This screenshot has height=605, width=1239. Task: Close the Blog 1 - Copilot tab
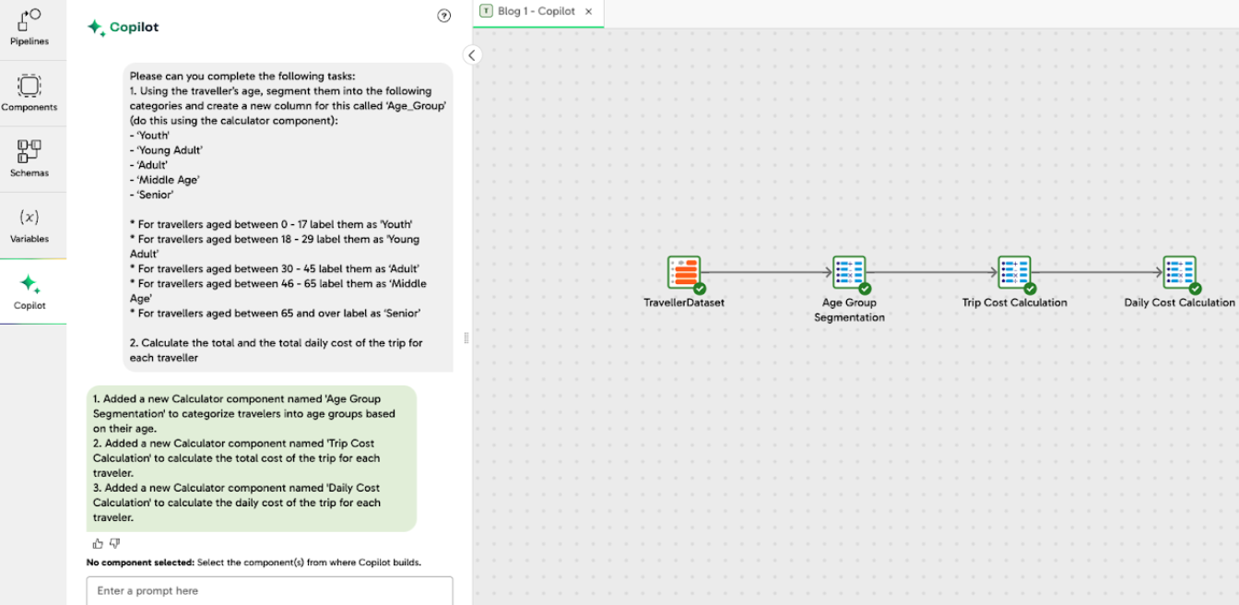(x=589, y=13)
